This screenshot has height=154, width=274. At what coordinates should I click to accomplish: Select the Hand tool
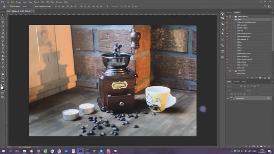(x=3, y=74)
